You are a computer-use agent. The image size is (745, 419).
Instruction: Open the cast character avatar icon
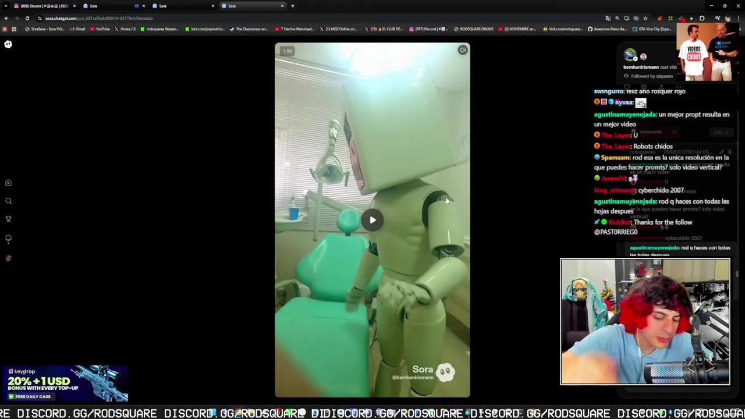[643, 57]
